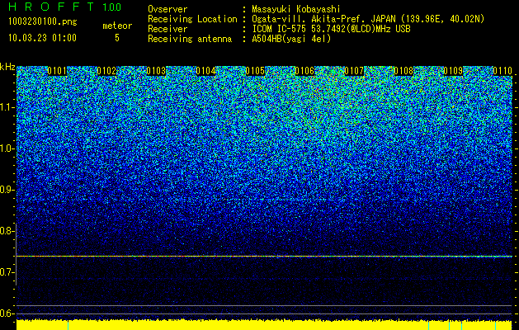
Task: Click the HROFFT 1.0.0 title text
Action: pos(65,7)
